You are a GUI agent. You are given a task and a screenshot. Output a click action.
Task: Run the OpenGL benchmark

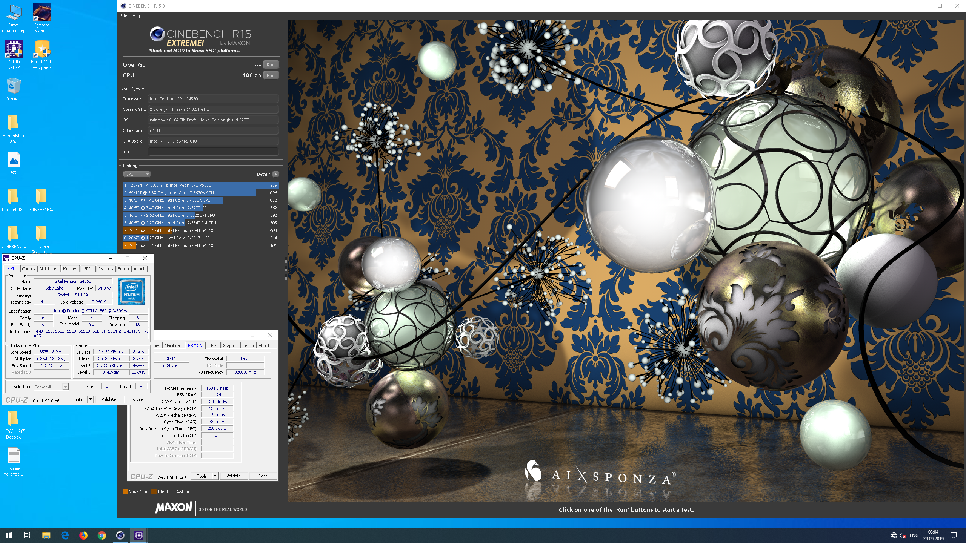coord(271,65)
